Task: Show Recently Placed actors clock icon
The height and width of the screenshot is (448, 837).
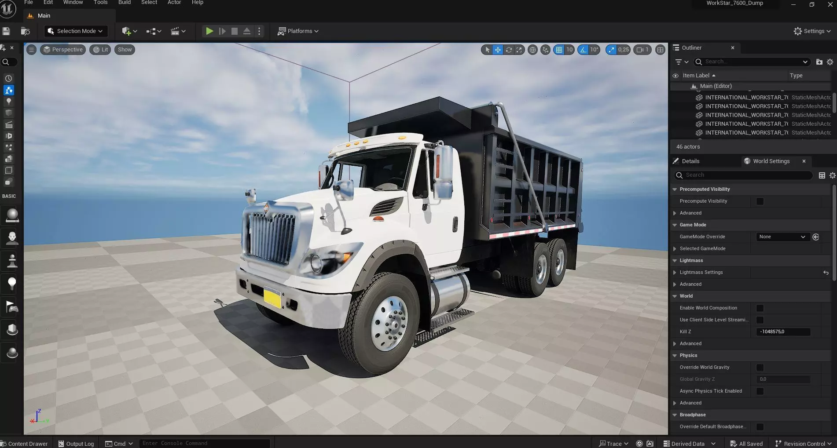Action: click(x=8, y=78)
